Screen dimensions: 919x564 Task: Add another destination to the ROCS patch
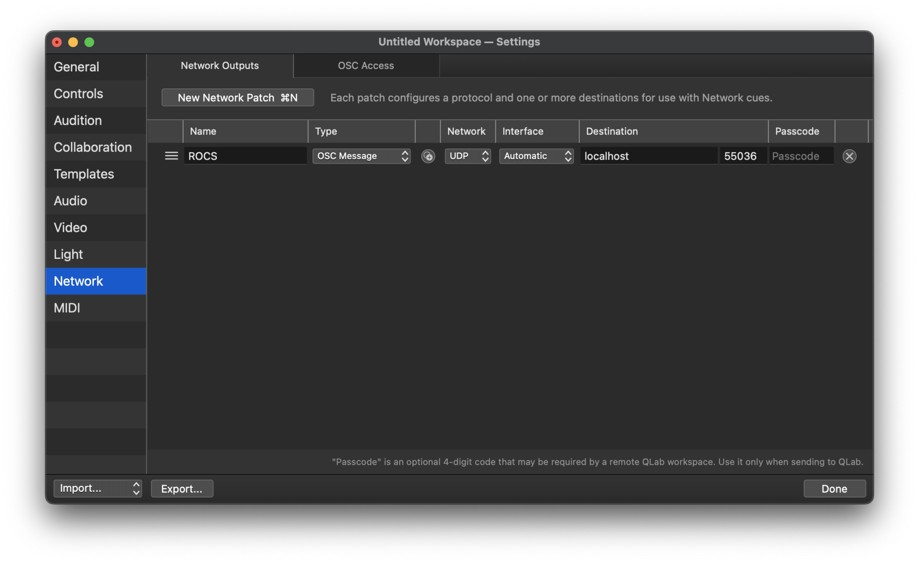428,156
